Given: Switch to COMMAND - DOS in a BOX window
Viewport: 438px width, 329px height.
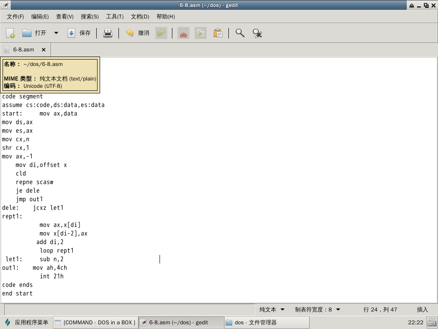Looking at the screenshot, I should point(95,322).
